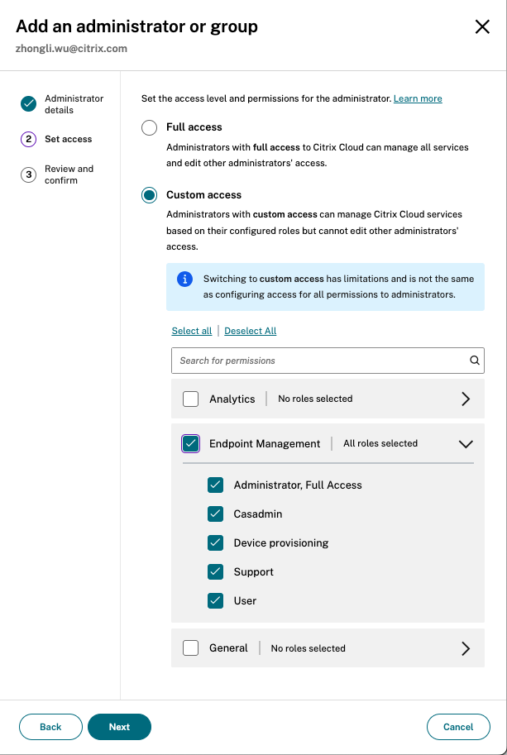Viewport: 507px width, 755px height.
Task: Uncheck the Endpoint Management checkbox
Action: 191,444
